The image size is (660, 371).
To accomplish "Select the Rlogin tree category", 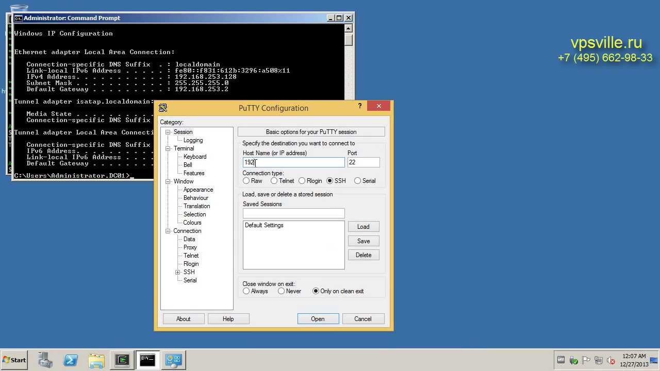I will [x=191, y=264].
